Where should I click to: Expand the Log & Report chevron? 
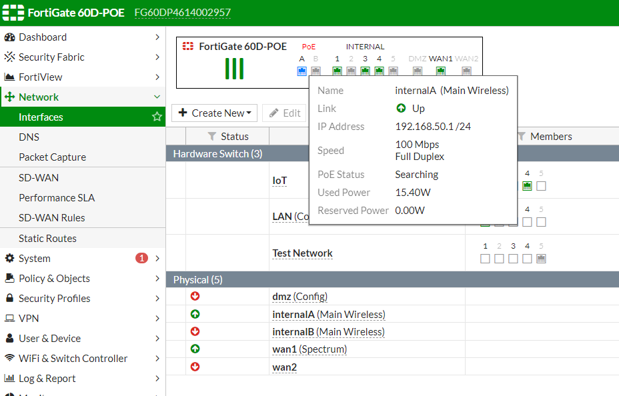(157, 378)
